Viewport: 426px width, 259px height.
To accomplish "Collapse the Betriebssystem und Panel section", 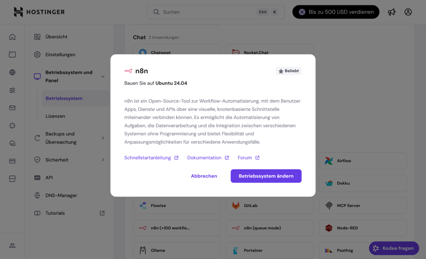I will (x=103, y=77).
